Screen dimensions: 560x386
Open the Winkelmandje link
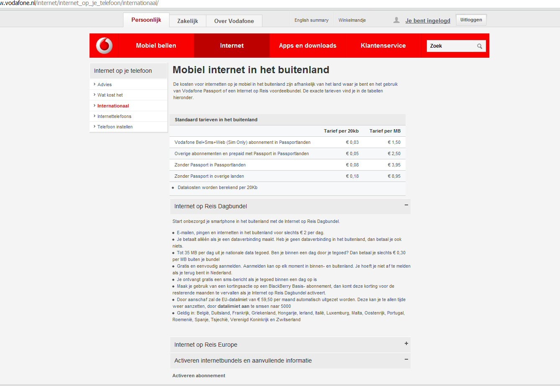[x=352, y=20]
